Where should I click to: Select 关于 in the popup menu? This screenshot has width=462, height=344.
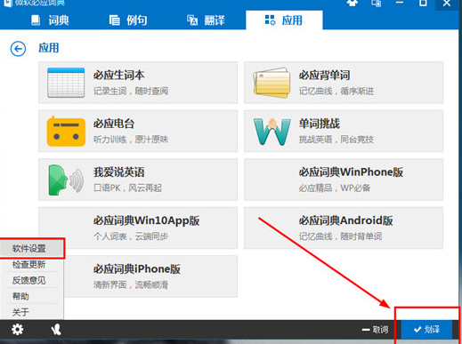(x=32, y=312)
